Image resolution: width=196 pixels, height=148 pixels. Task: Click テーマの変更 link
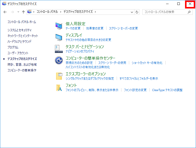[73, 28]
